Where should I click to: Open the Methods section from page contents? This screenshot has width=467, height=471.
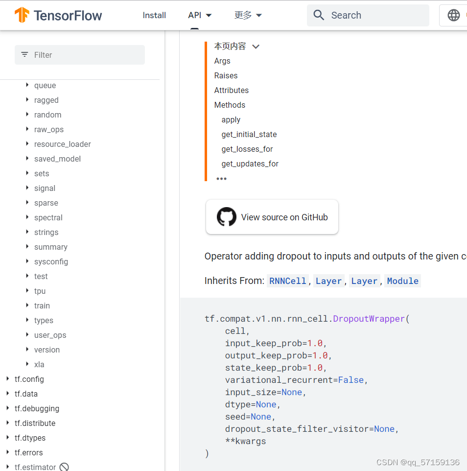pyautogui.click(x=230, y=105)
